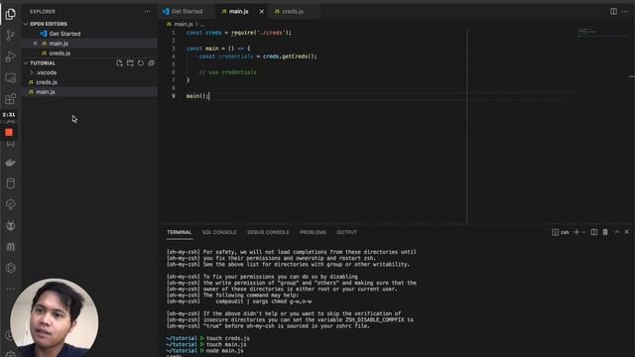The width and height of the screenshot is (635, 357).
Task: Select the PROBLEMS panel tab
Action: coord(313,232)
